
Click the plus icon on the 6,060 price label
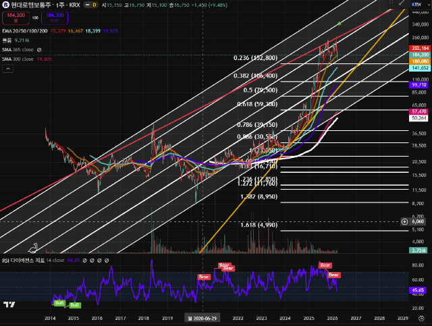point(404,221)
